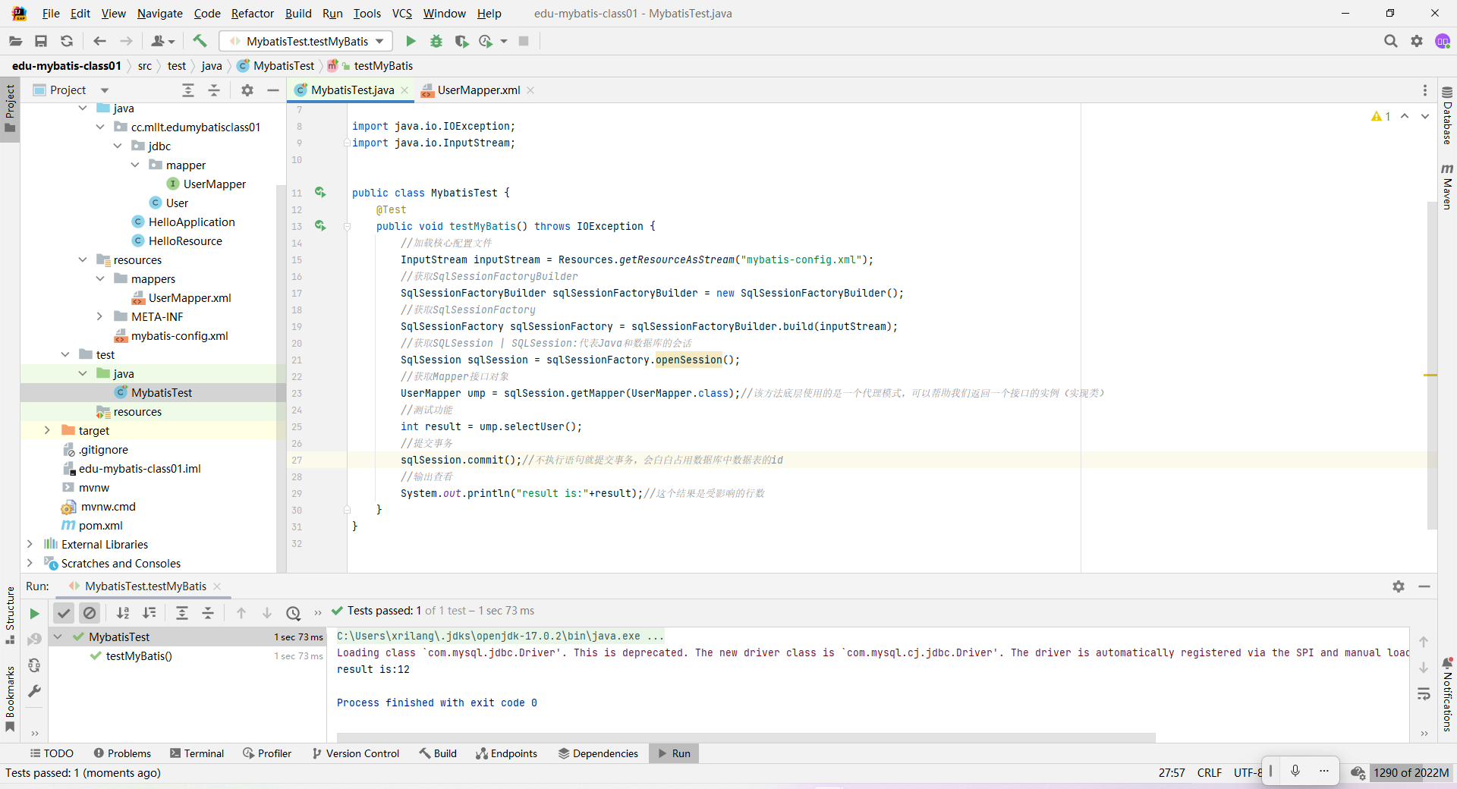Open the Terminal tool tab
Viewport: 1457px width, 789px height.
[x=197, y=753]
